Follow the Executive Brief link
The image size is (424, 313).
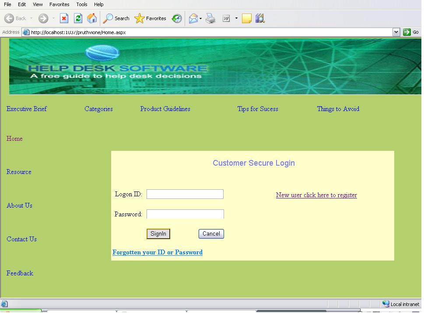pyautogui.click(x=27, y=109)
